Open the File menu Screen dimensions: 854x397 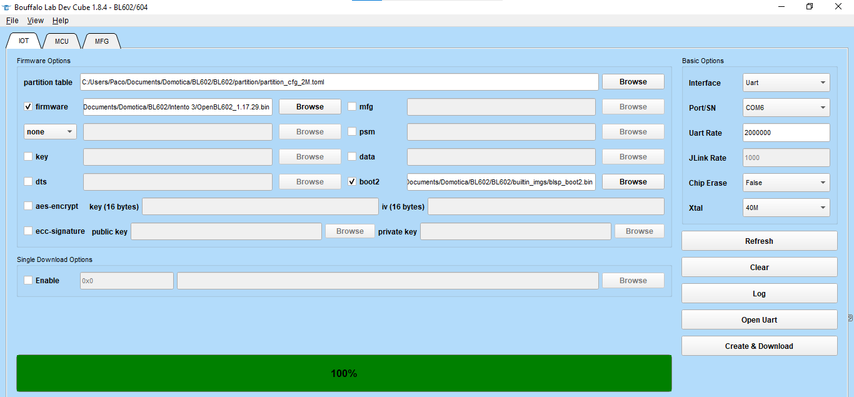(13, 21)
